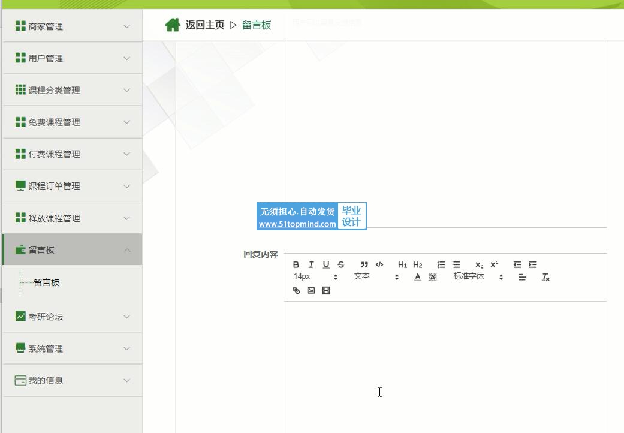Insert a code block
This screenshot has width=624, height=433.
point(379,264)
